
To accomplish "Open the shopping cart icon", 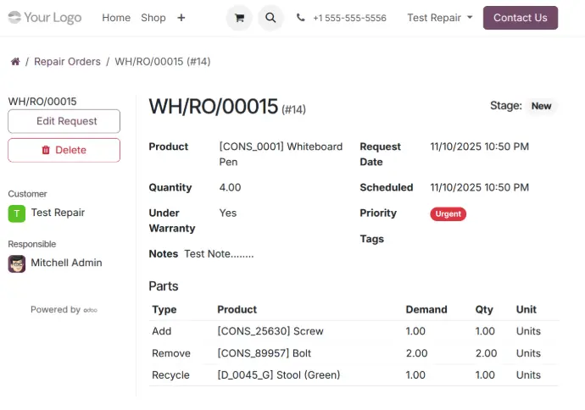I will (x=239, y=18).
